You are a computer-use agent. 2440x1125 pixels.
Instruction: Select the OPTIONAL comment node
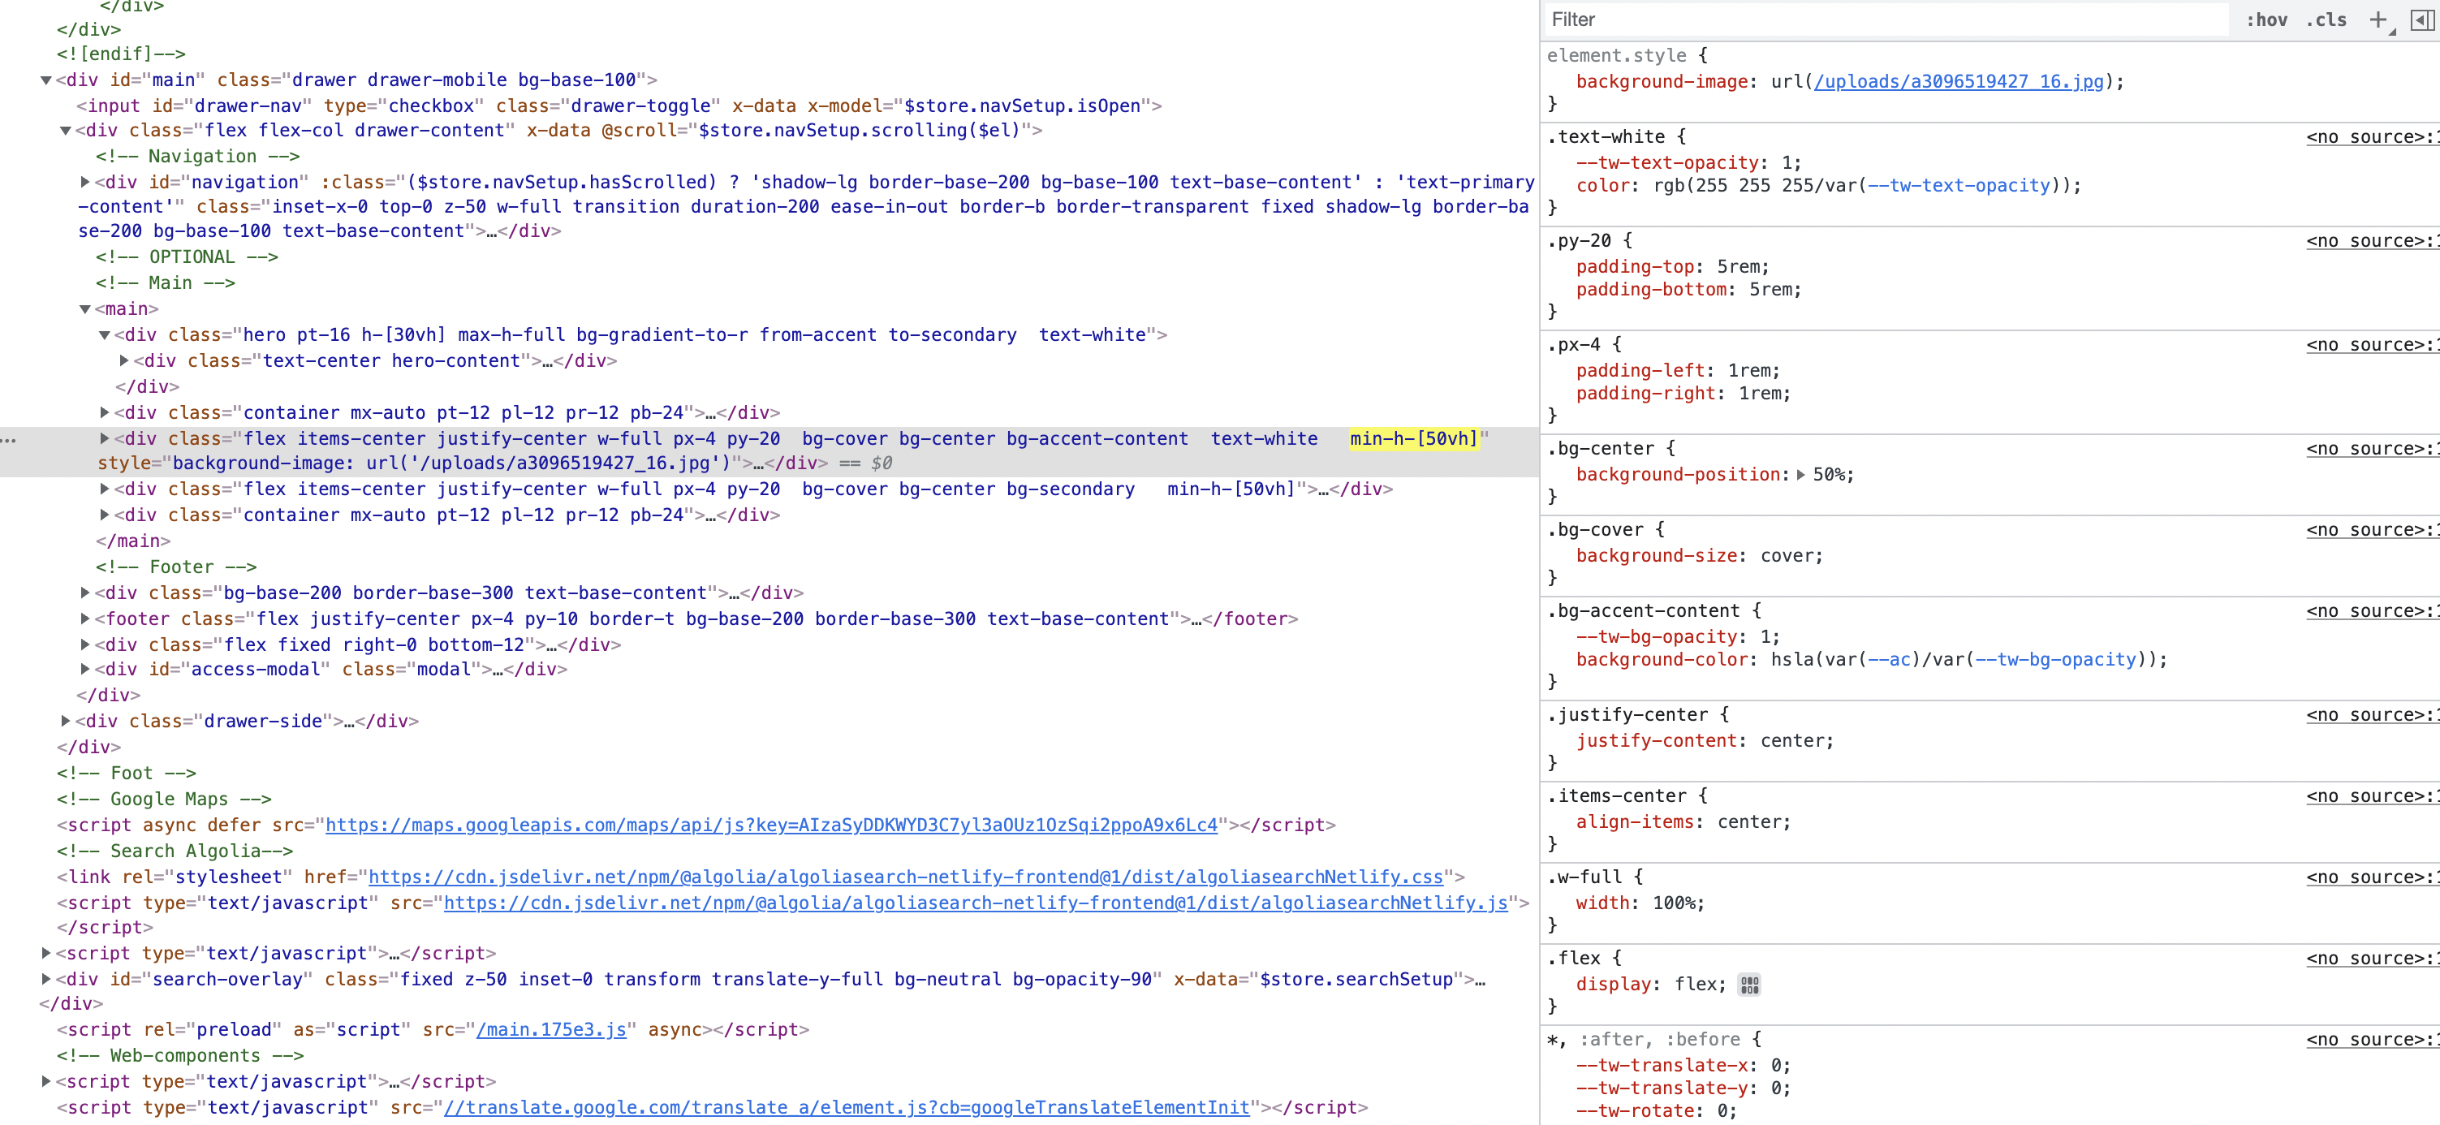point(187,256)
